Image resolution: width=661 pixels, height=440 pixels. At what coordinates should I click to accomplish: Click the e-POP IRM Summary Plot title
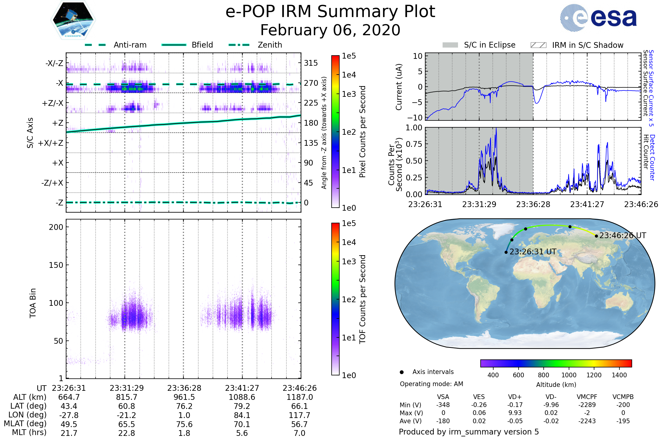330,12
